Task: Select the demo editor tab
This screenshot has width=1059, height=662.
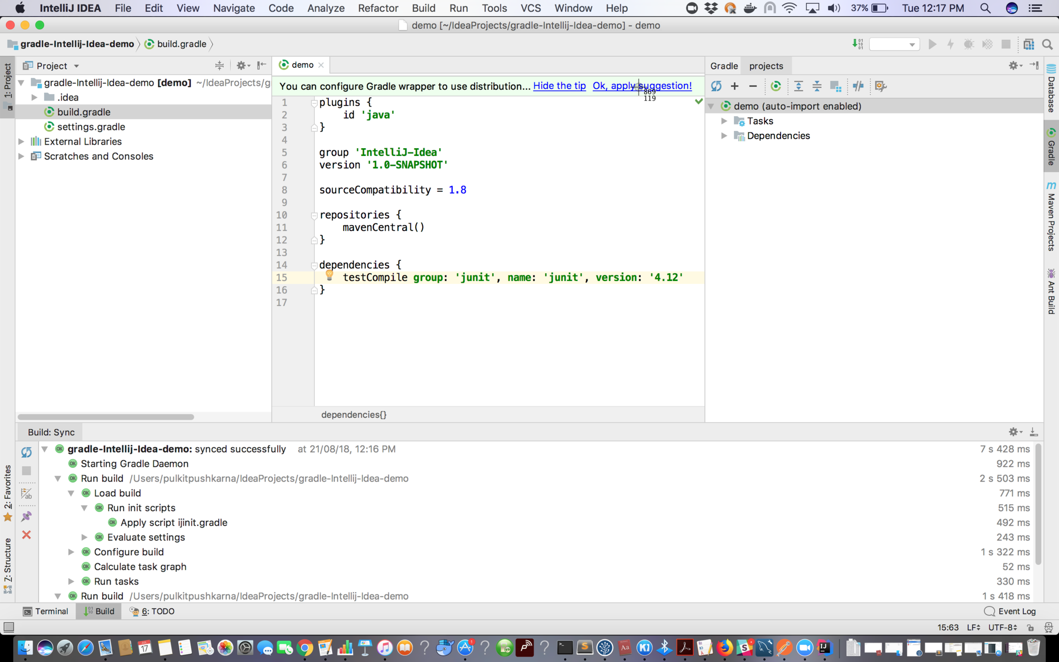Action: click(302, 65)
